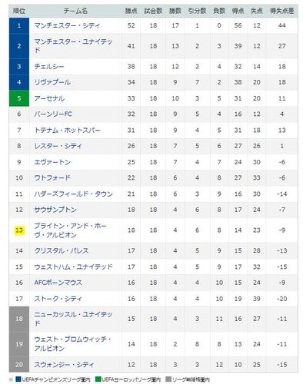The width and height of the screenshot is (303, 384).
Task: Open the バーンリーFC team link
Action: [53, 114]
